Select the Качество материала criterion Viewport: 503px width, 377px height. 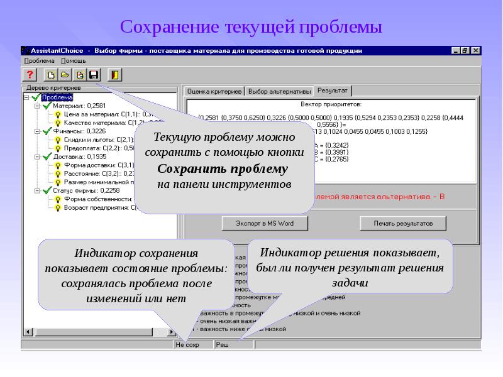click(x=113, y=123)
